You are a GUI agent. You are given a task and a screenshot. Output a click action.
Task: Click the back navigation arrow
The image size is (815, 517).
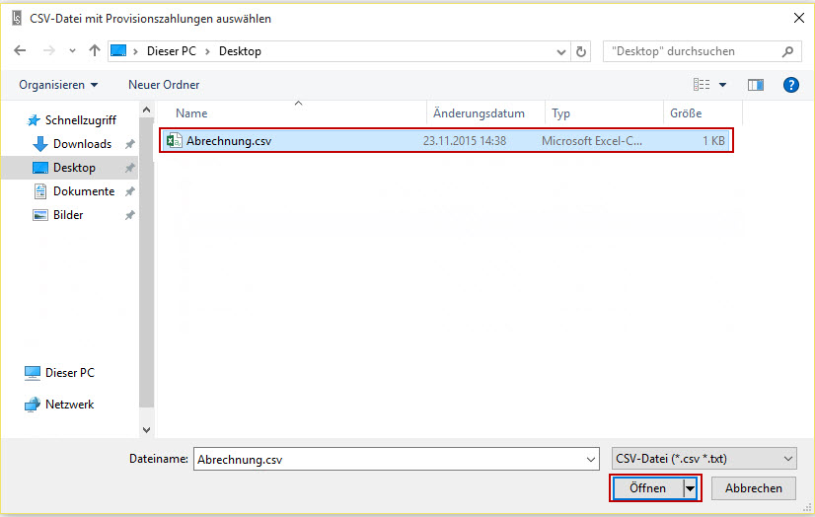point(20,51)
